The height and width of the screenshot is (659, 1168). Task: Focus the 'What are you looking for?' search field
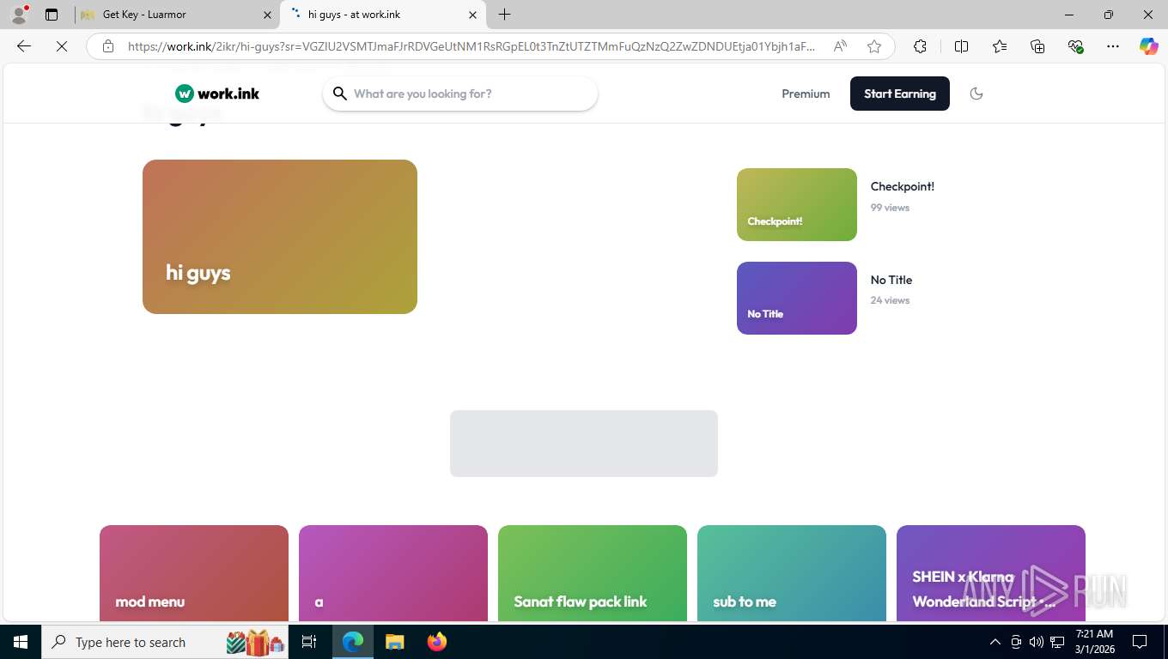[460, 94]
